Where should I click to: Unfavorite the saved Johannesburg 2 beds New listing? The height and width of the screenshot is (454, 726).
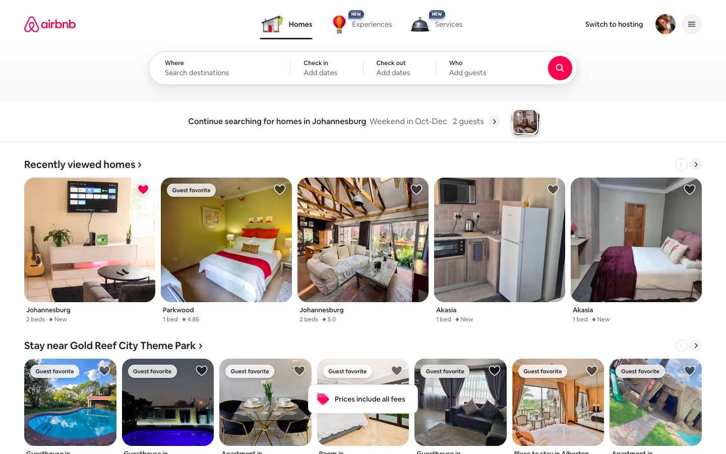click(x=143, y=190)
